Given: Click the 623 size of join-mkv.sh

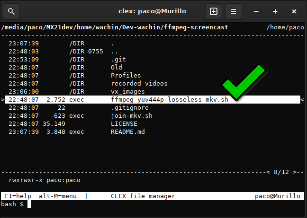Looking at the screenshot, I should point(60,116).
